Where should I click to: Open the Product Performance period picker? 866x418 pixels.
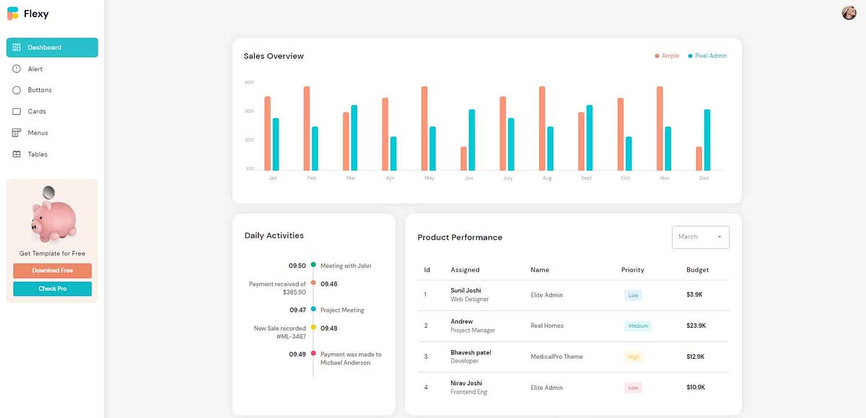[x=700, y=236]
